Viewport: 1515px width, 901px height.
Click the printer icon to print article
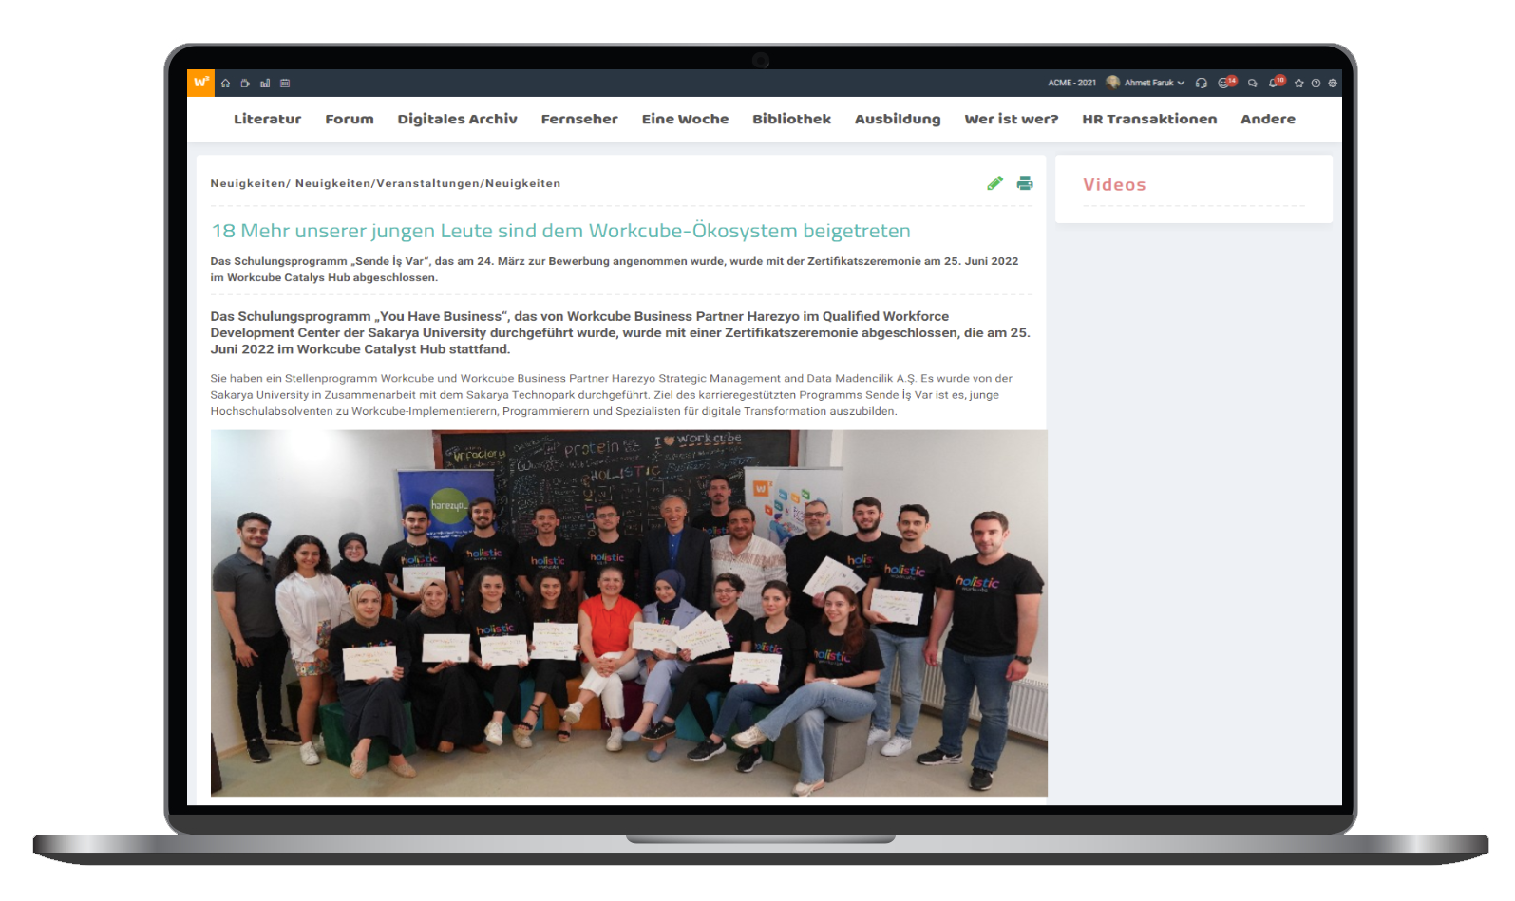(x=1025, y=183)
